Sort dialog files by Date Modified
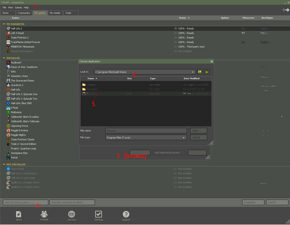Image resolution: width=290 pixels, height=225 pixels. [191, 78]
